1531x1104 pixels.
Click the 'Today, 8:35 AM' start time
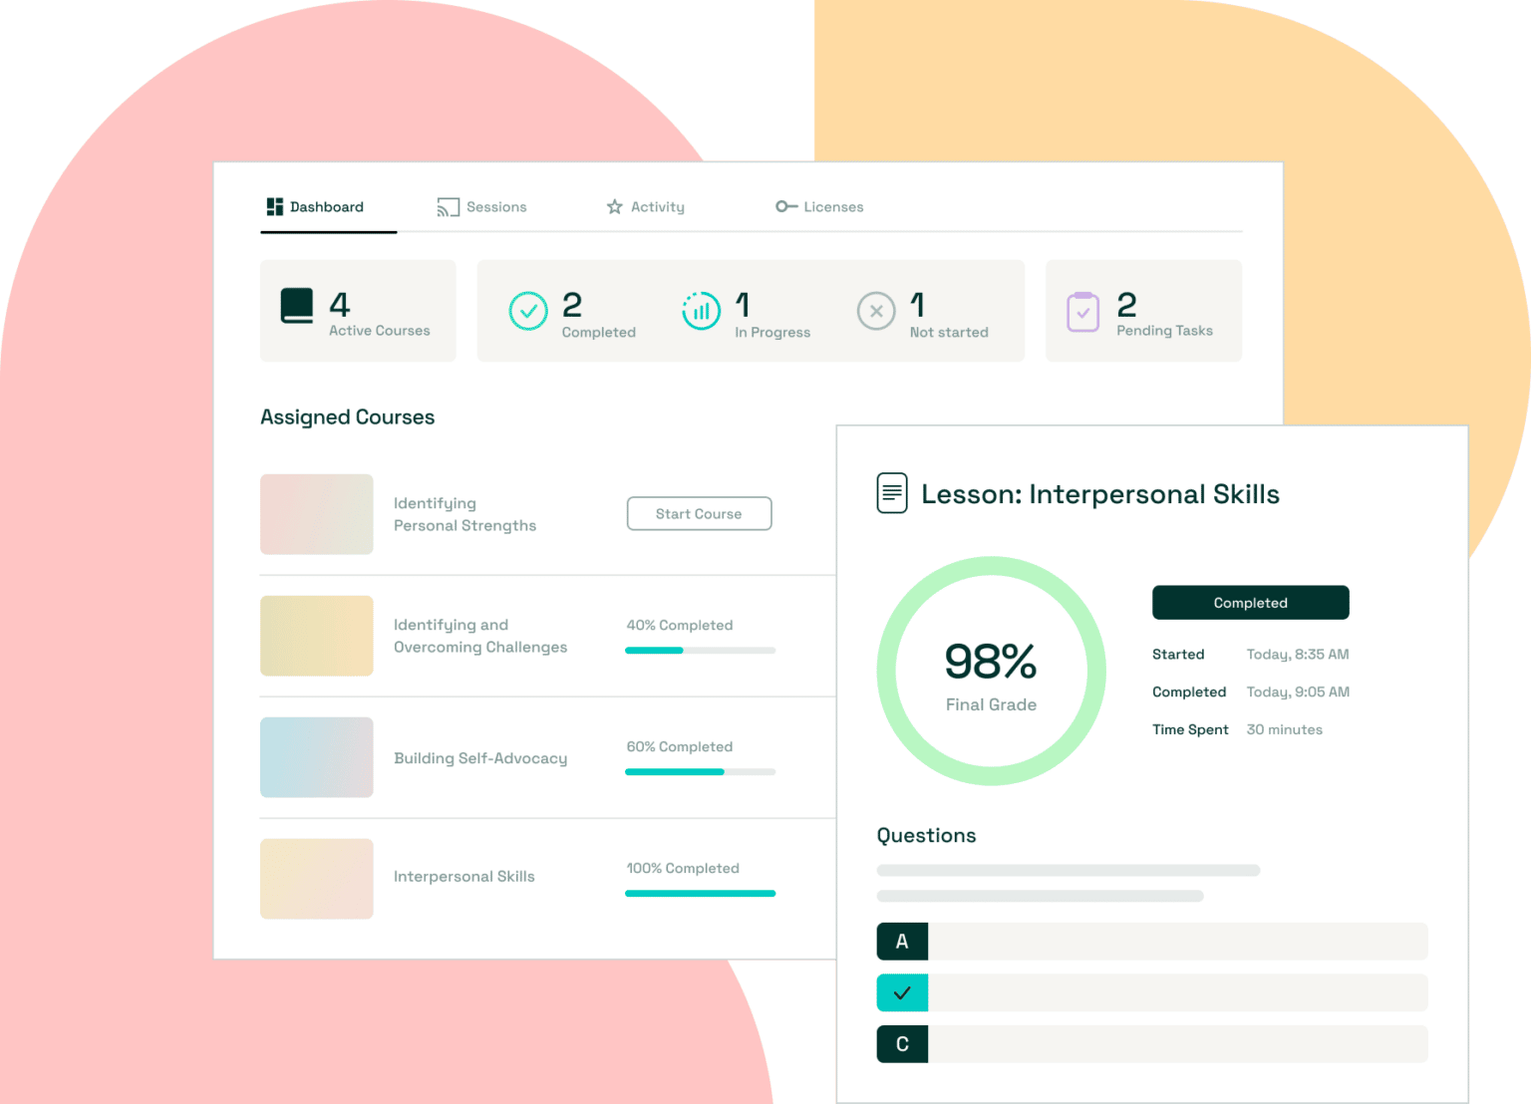[x=1298, y=655]
